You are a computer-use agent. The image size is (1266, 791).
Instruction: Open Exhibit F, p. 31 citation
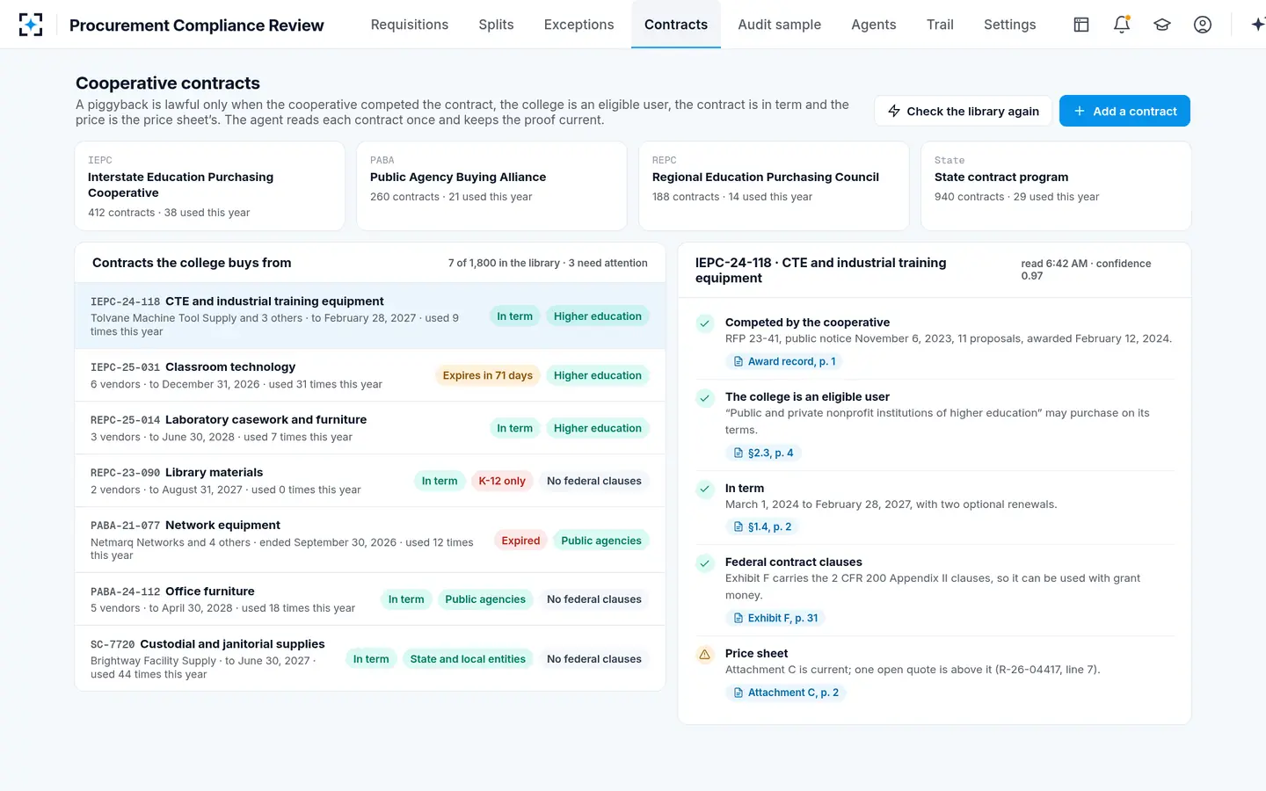pyautogui.click(x=775, y=618)
